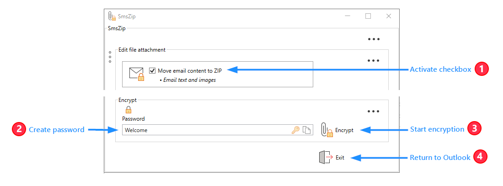Open the three-dot menu in Encrypt section
Viewport: 503px width, 186px height.
pyautogui.click(x=374, y=111)
